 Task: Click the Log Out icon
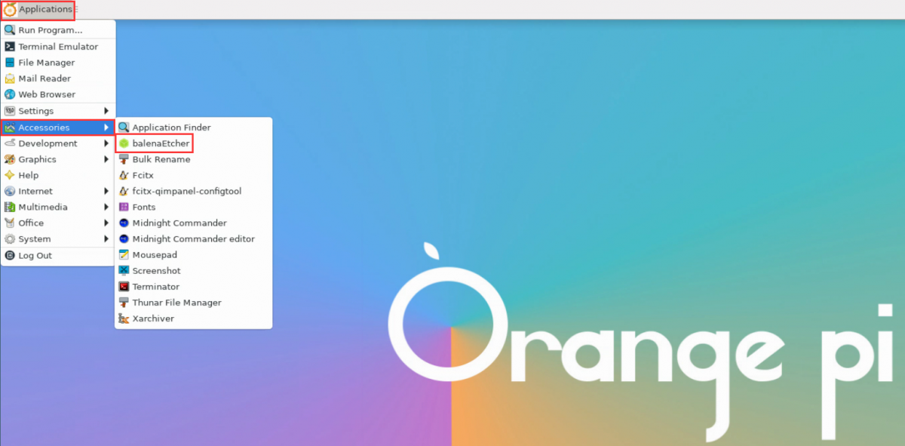coord(10,255)
